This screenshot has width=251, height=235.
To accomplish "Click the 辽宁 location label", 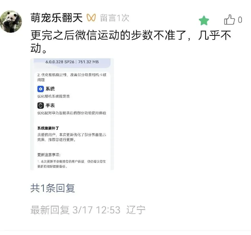I will [136, 210].
